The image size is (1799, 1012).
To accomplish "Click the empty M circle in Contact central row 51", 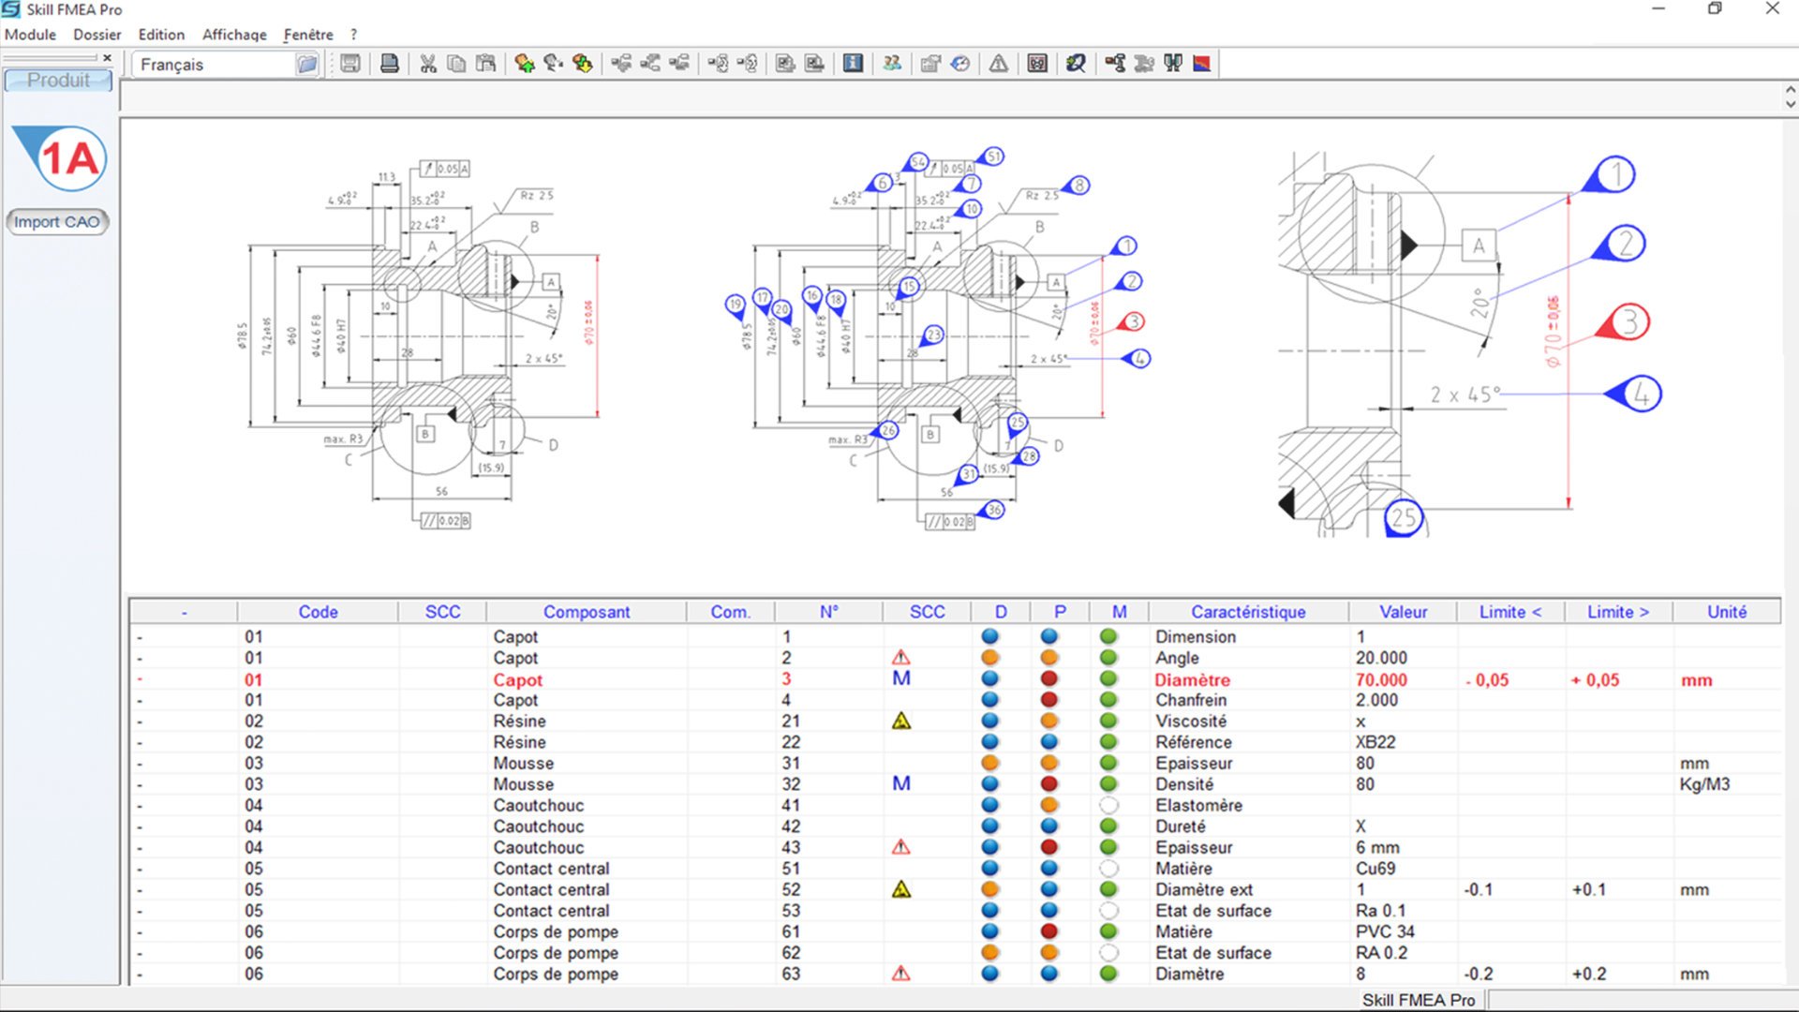I will 1108,869.
